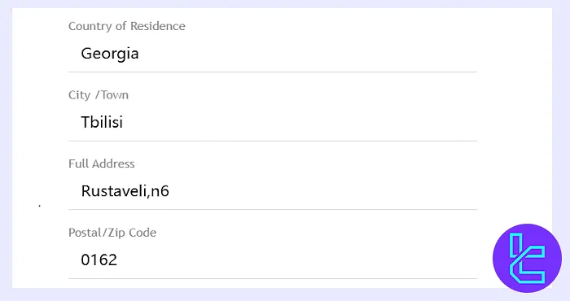Click the 'Rustaveli,n6' address text
Screen dimensions: 570x301
pyautogui.click(x=125, y=191)
